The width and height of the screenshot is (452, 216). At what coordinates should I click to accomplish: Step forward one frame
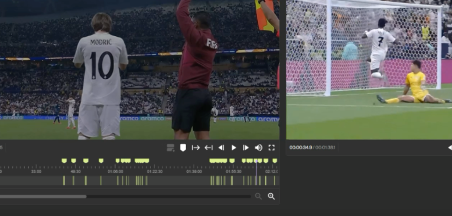[x=246, y=148]
